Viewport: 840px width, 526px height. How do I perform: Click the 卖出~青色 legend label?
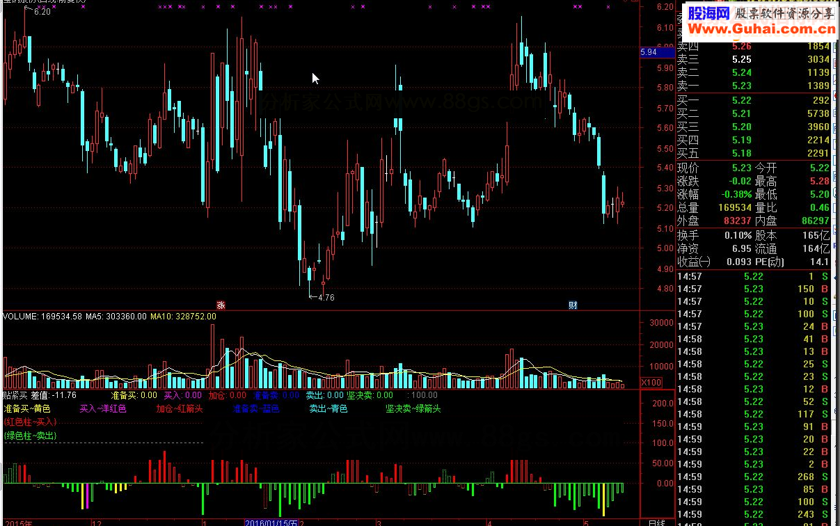pos(328,408)
